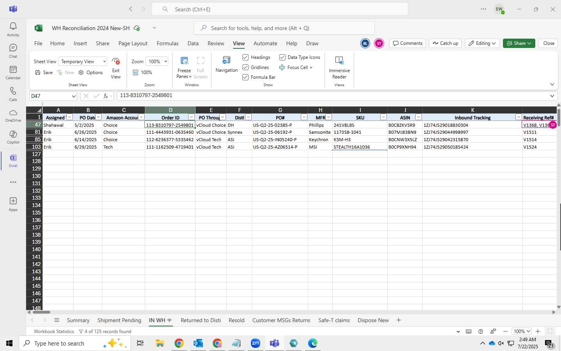Open SKU column filter dropdown
This screenshot has width=561, height=351.
tap(383, 117)
